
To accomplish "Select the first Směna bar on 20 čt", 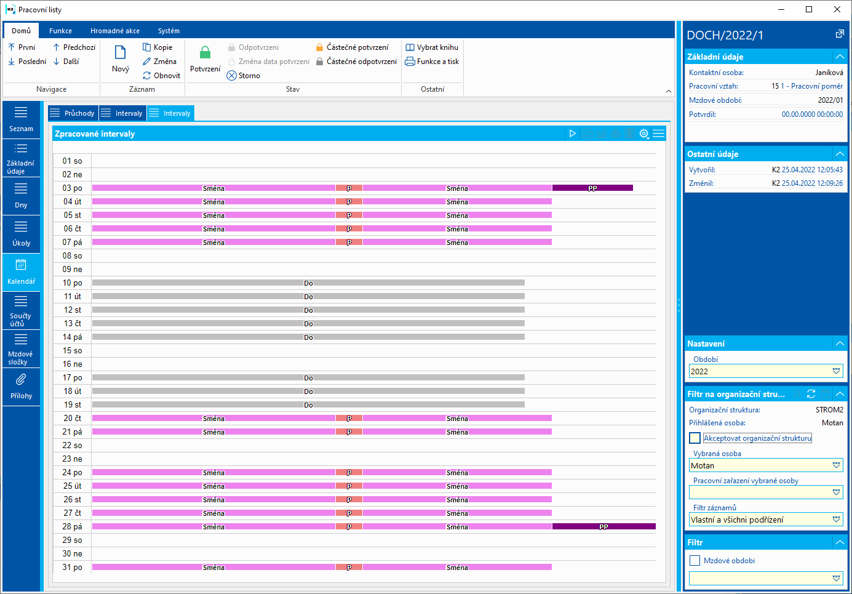I will click(213, 418).
